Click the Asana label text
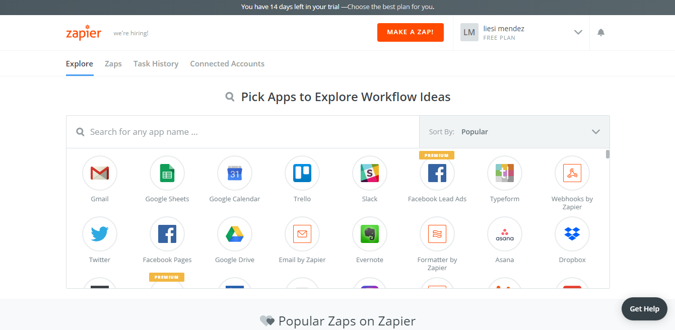 tap(505, 260)
